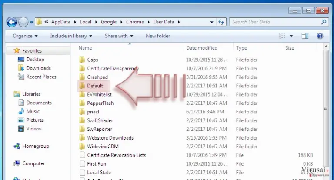Viewport: 334px width, 180px height.
Task: Click the search magnifier icon
Action: [x=324, y=22]
